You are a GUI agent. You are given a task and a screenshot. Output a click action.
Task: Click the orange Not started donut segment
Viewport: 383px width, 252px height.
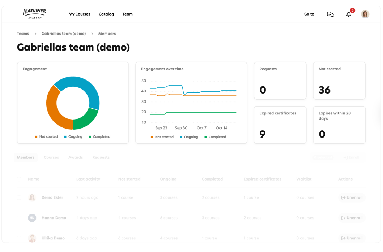(52, 108)
